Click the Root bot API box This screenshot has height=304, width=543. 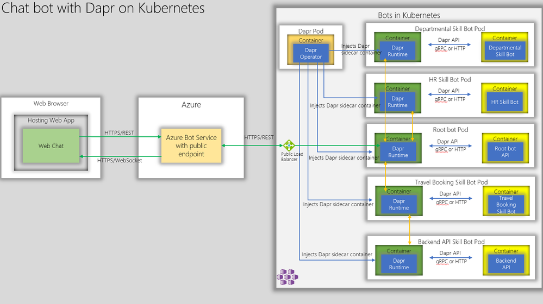[x=505, y=152]
